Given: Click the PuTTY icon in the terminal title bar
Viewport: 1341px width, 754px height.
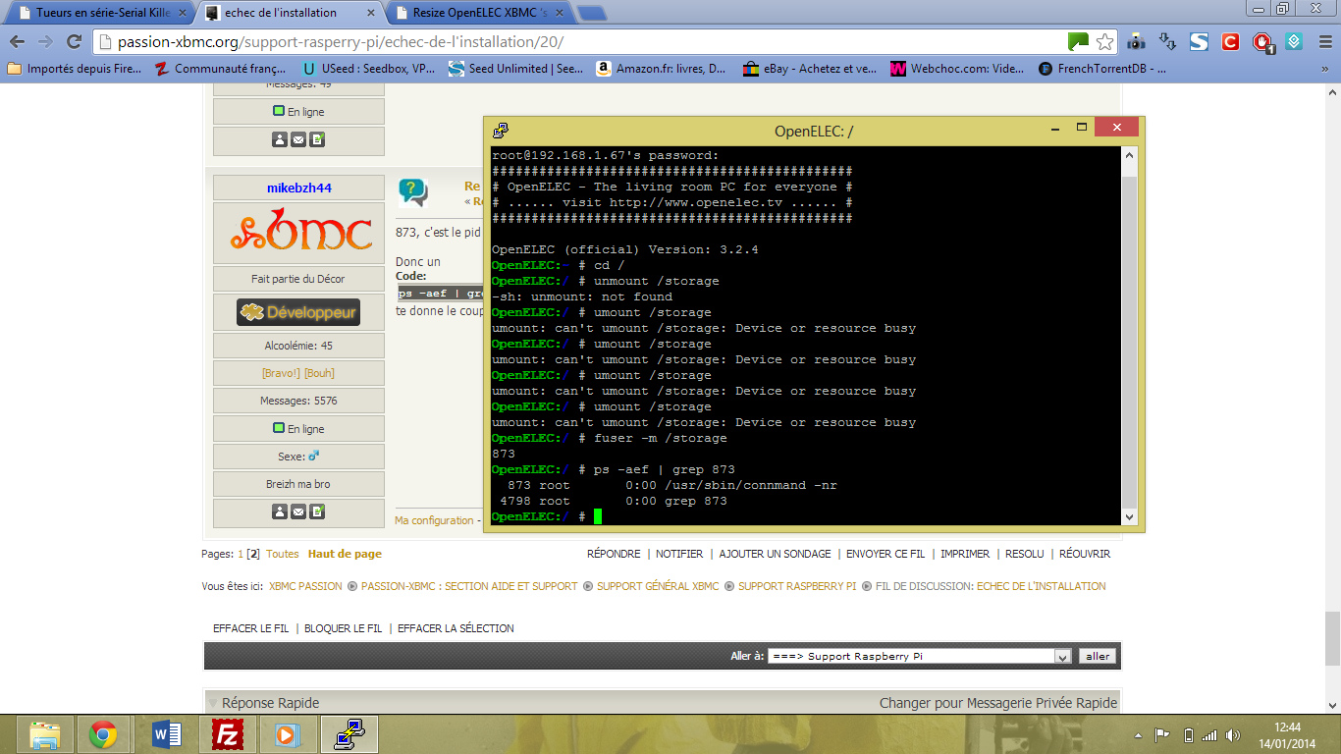Looking at the screenshot, I should 501,130.
